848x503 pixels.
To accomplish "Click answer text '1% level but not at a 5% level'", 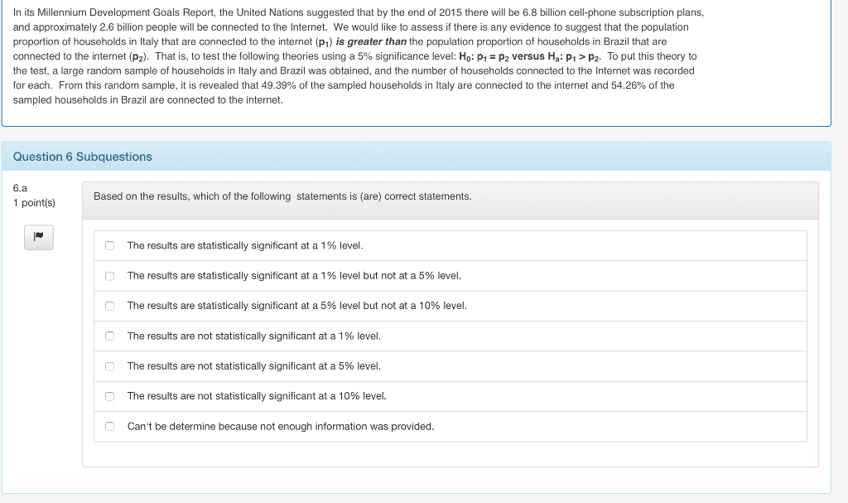I will tap(294, 276).
